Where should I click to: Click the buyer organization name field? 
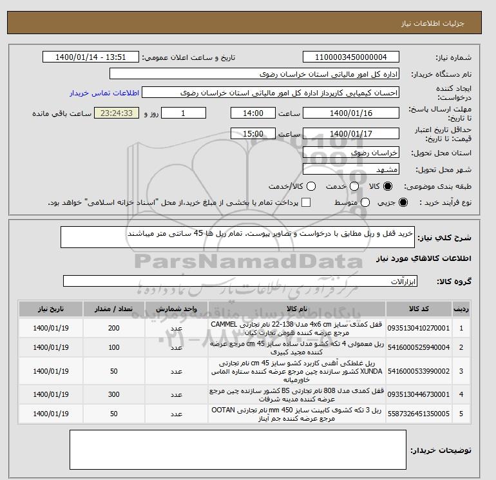pos(254,73)
